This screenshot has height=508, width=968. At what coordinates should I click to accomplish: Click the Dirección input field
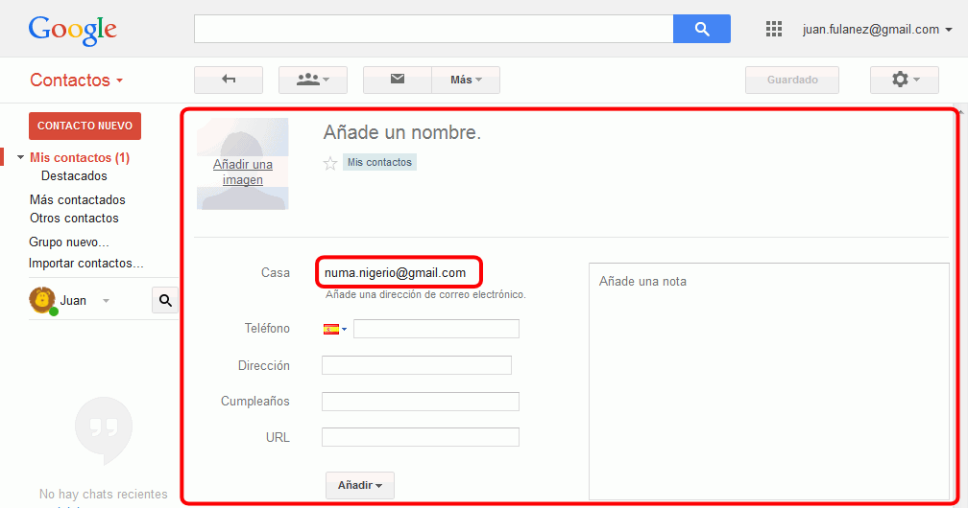[417, 365]
